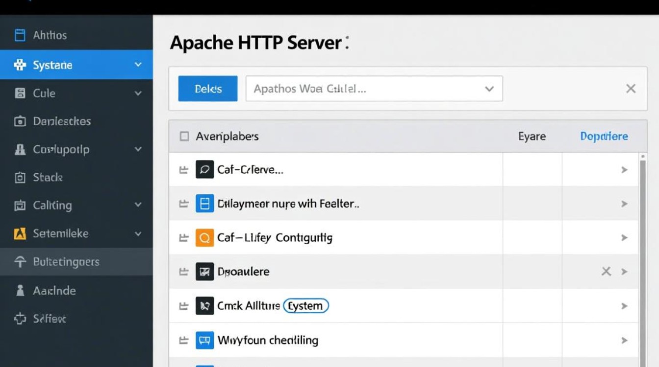Screen dimensions: 659x367
Task: Click the blue monitor icon beside Wuyfoun chedtiling
Action: point(204,340)
